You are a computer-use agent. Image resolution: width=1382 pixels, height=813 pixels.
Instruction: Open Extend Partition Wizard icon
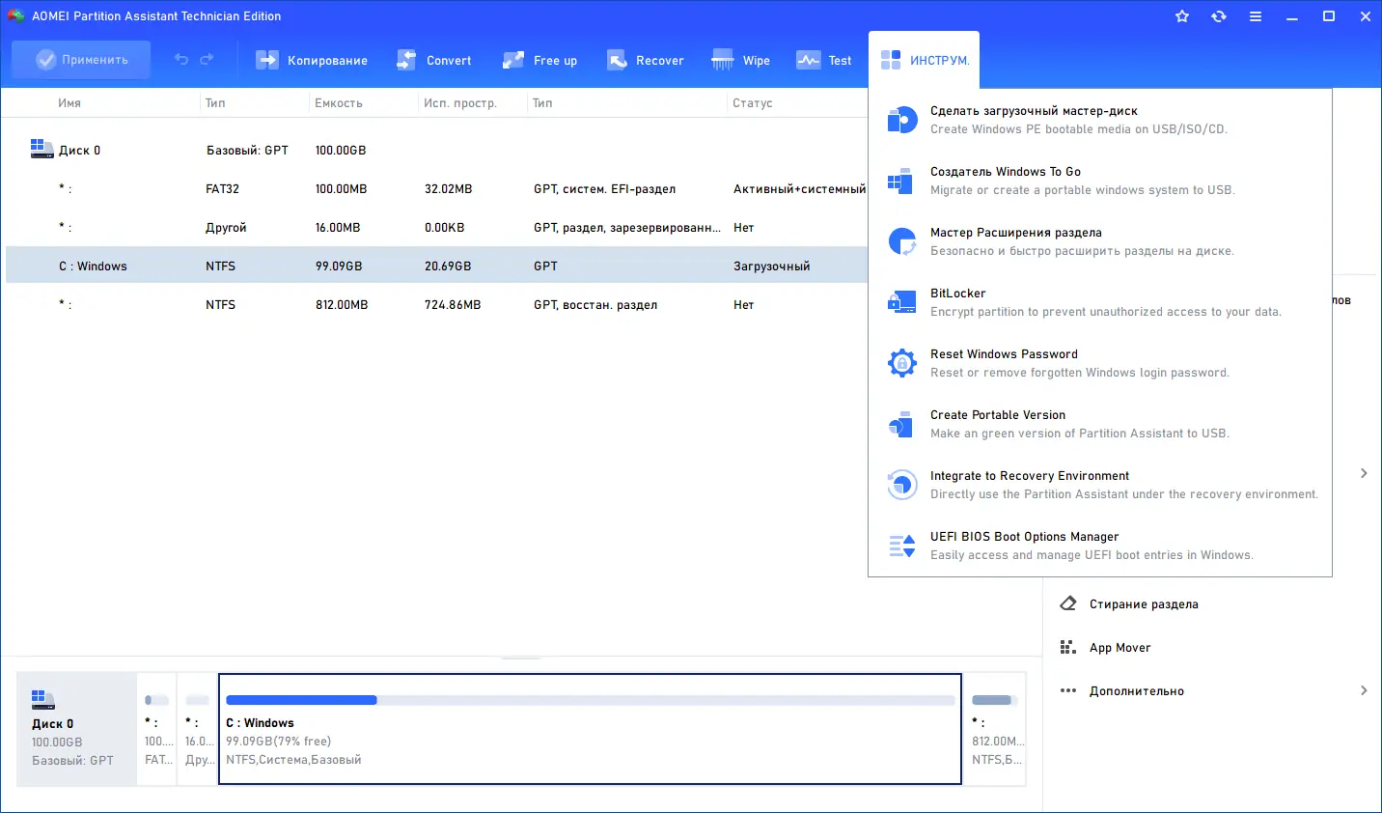point(901,241)
